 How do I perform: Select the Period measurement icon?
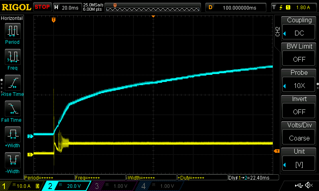click(13, 31)
